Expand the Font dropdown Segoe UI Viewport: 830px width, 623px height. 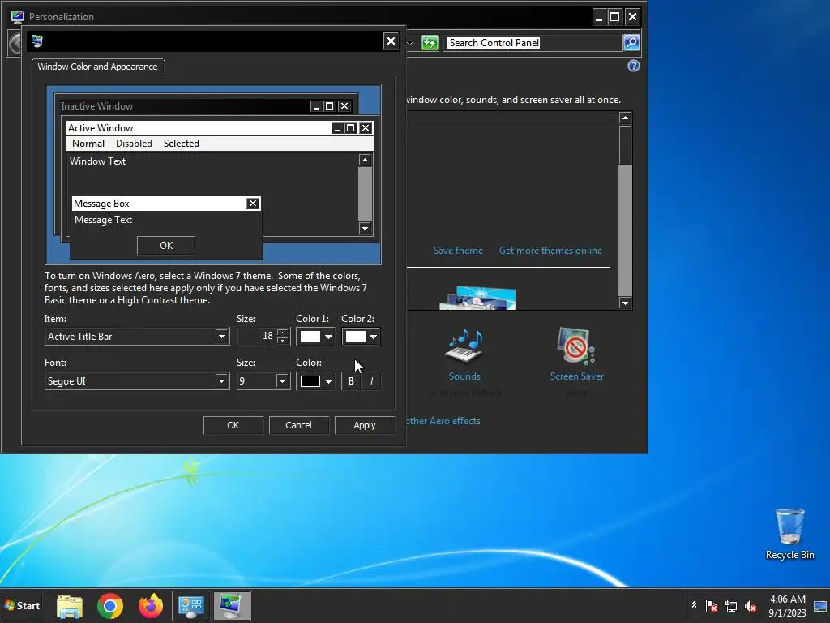(221, 381)
